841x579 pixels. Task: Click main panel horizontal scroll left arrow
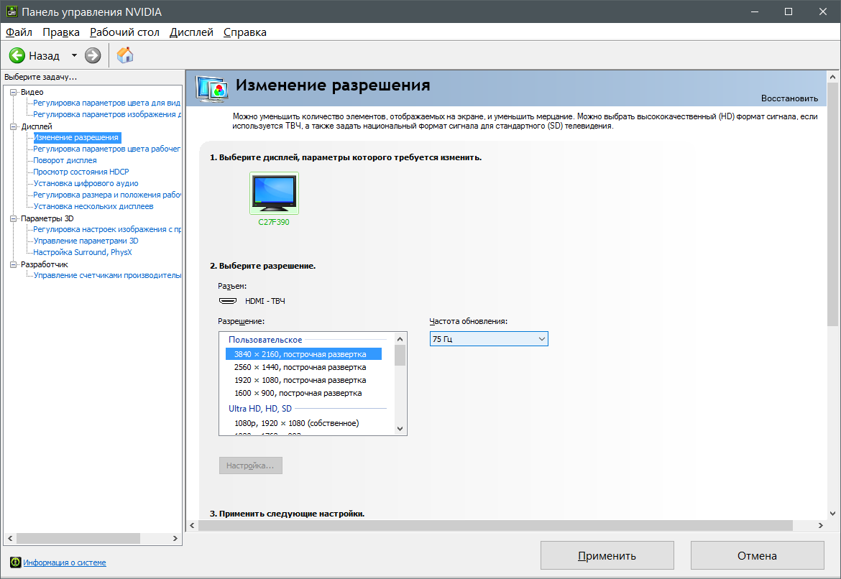[192, 525]
